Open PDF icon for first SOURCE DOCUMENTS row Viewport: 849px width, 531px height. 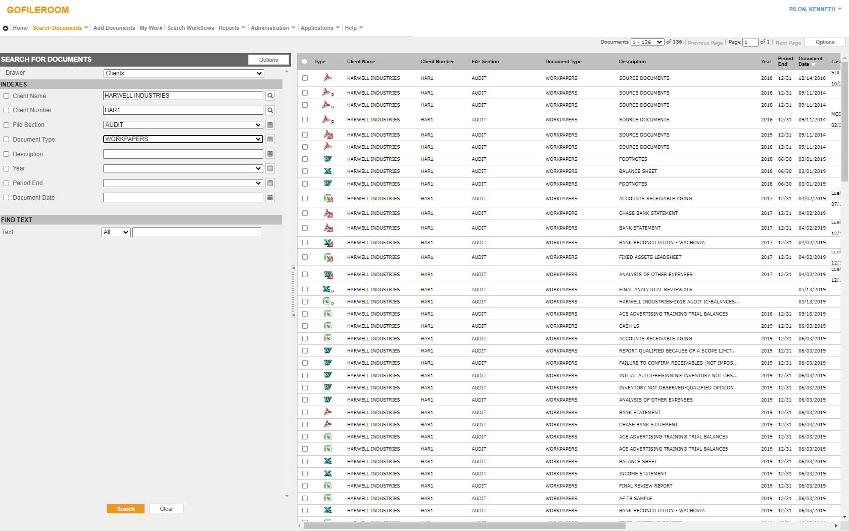pyautogui.click(x=327, y=78)
